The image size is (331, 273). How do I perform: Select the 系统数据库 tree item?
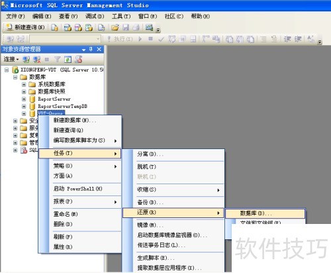pyautogui.click(x=52, y=84)
